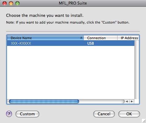Confirm selection with the OK button
Image resolution: width=146 pixels, height=123 pixels.
(x=129, y=114)
